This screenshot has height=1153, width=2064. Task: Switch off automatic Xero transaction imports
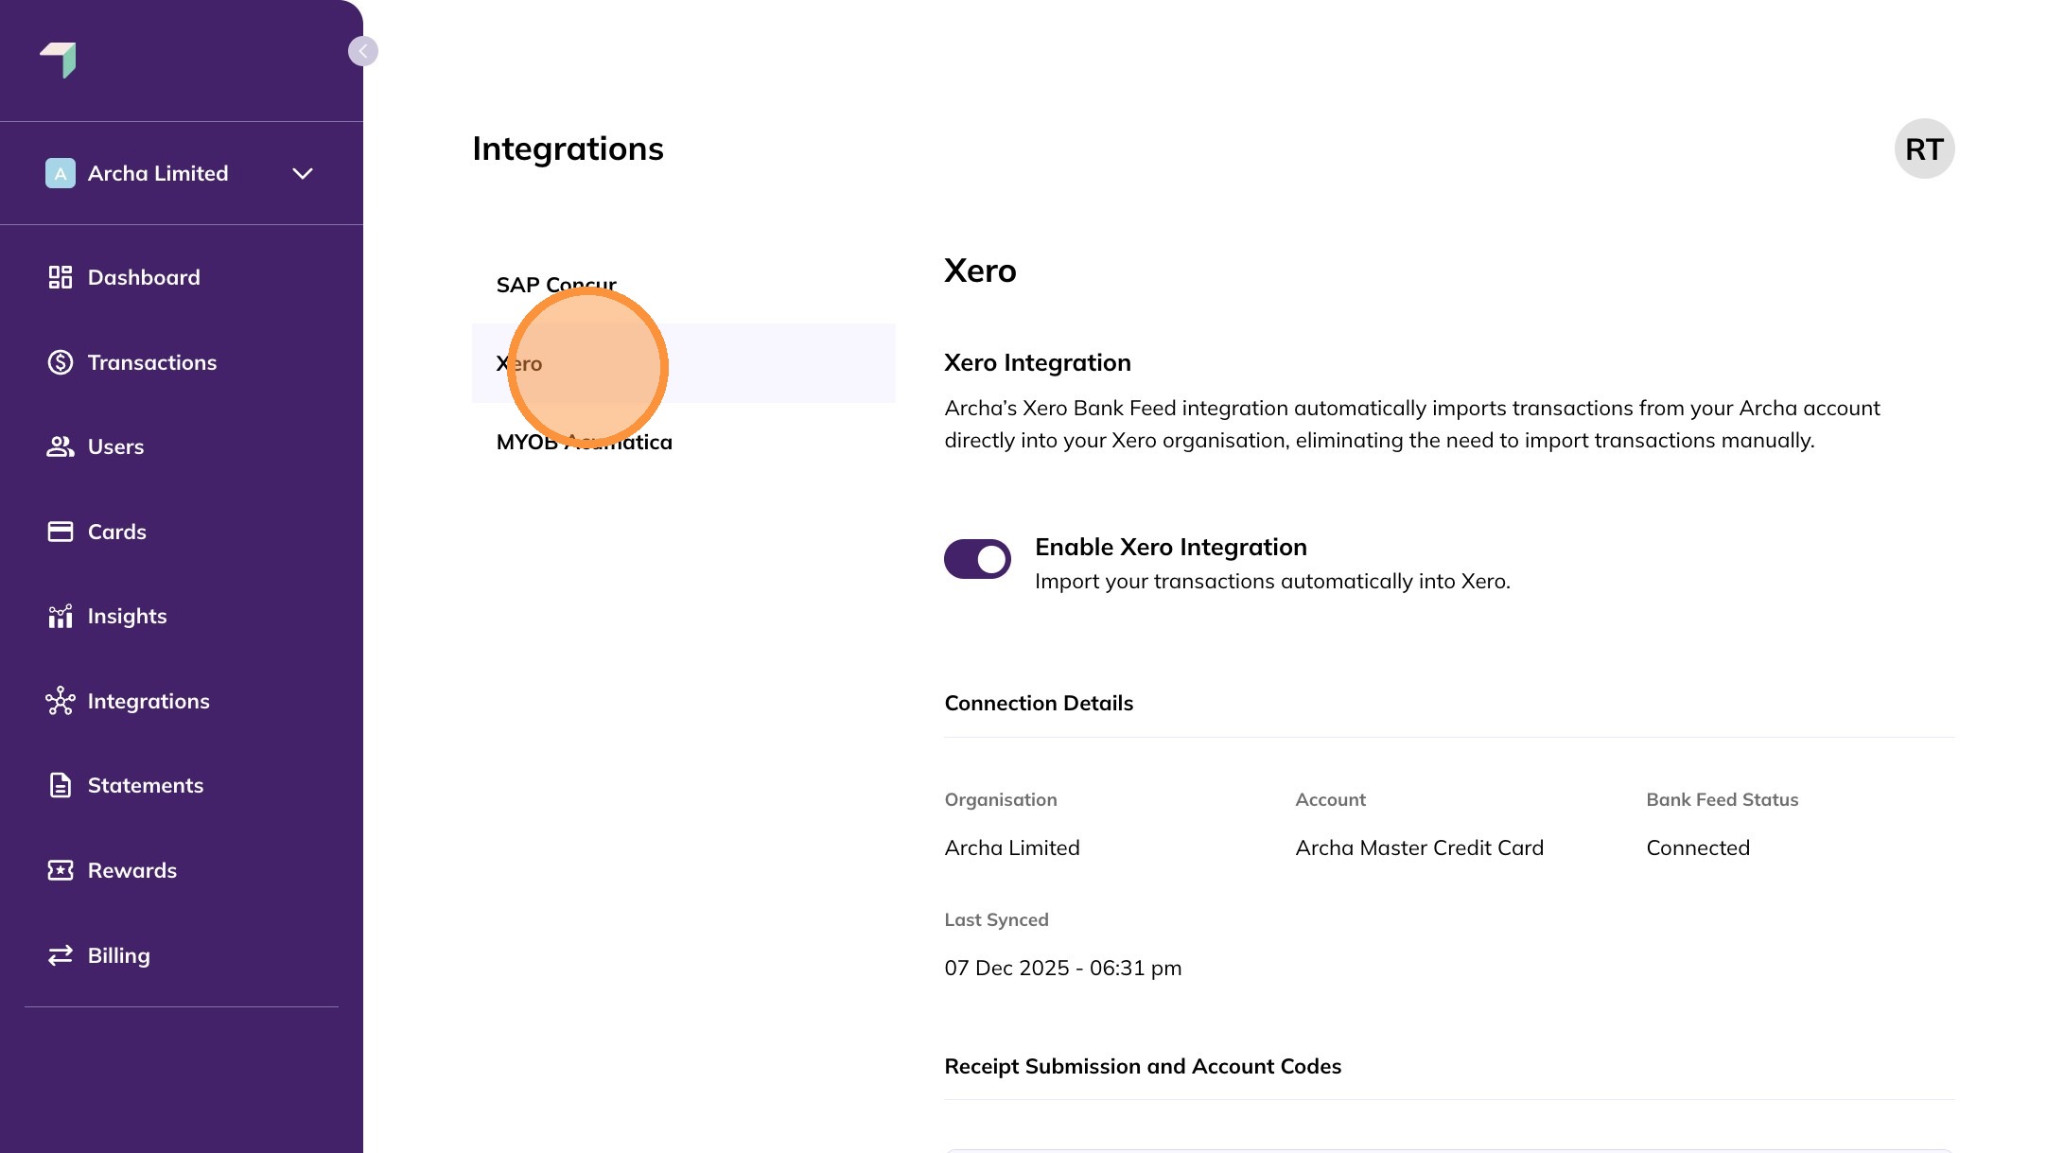(x=977, y=558)
